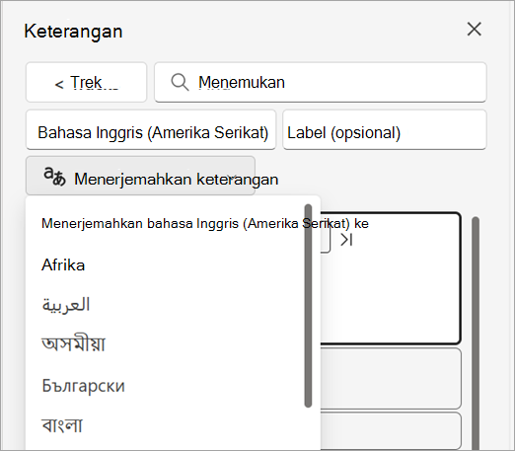
Task: Click the translate icon beside Menerjemahkan keterangan
Action: (x=54, y=177)
